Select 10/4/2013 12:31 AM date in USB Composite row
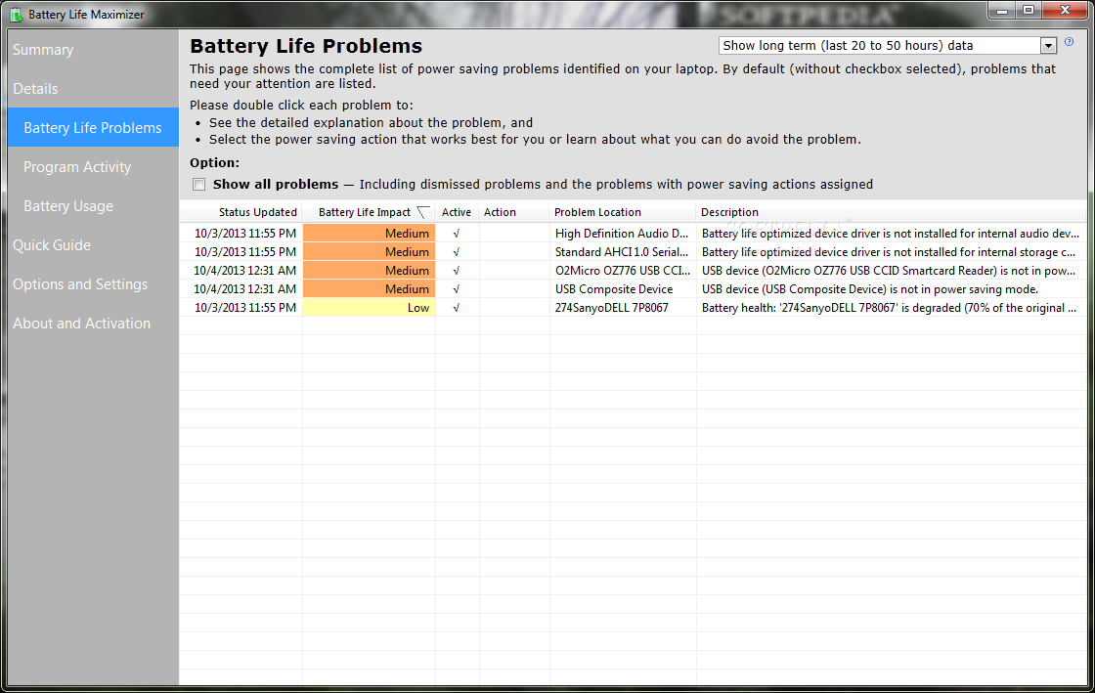 (x=245, y=289)
